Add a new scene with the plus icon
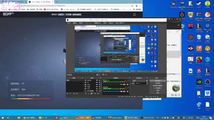Screen dimensions: 214x120 68,94
